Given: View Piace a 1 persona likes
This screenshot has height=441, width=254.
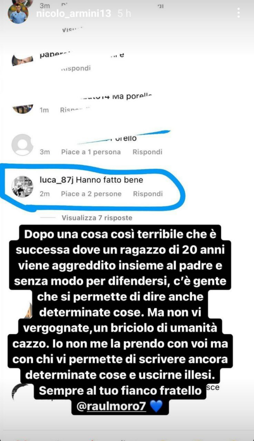Looking at the screenshot, I should pos(91,152).
